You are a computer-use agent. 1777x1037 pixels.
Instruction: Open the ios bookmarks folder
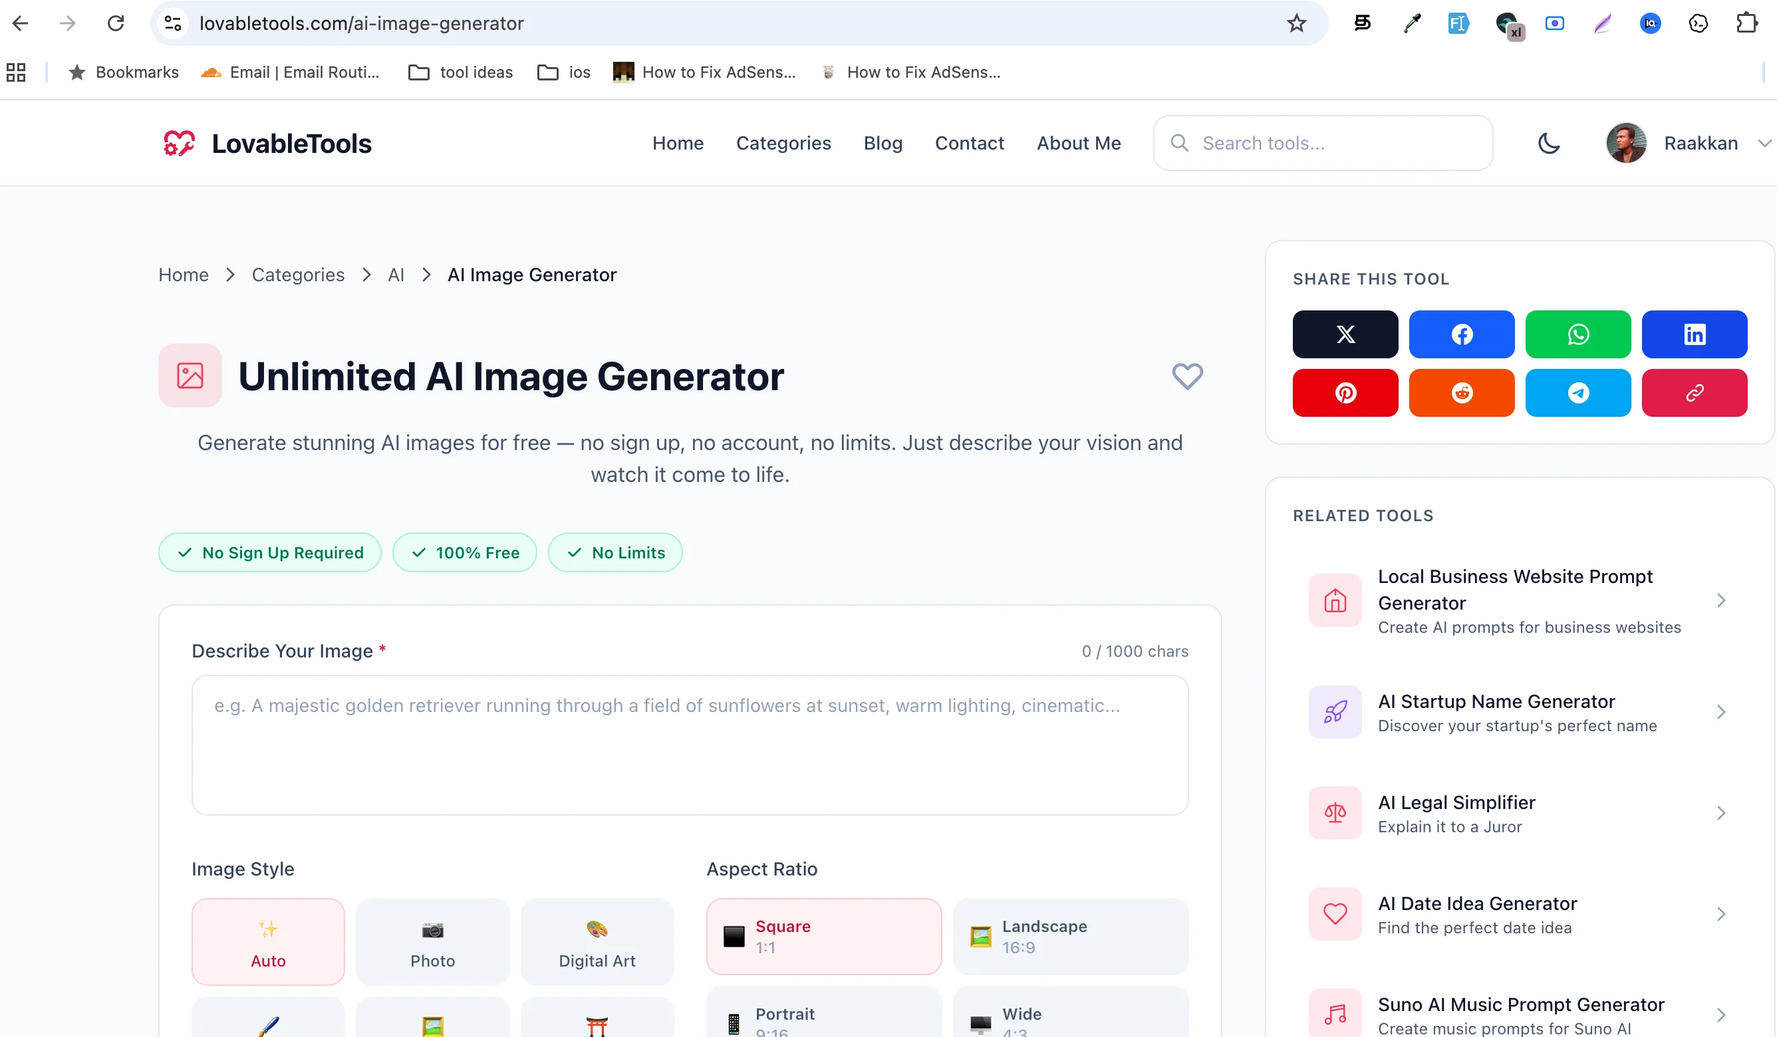point(563,72)
